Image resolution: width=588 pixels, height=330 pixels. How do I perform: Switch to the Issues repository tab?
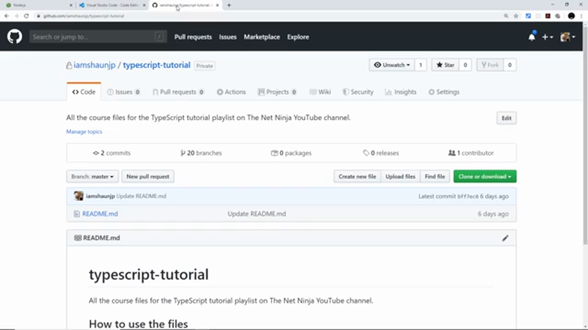pos(124,92)
